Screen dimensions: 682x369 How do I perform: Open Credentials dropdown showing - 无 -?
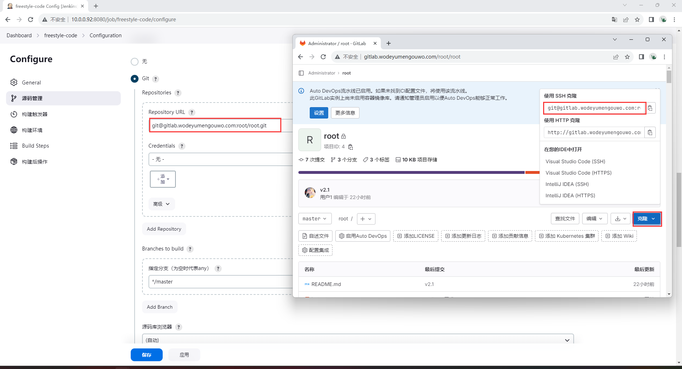220,159
